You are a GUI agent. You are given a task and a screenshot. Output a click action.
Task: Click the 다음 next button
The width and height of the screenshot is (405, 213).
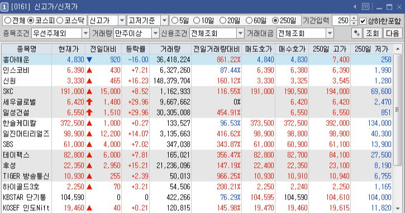coord(393,33)
